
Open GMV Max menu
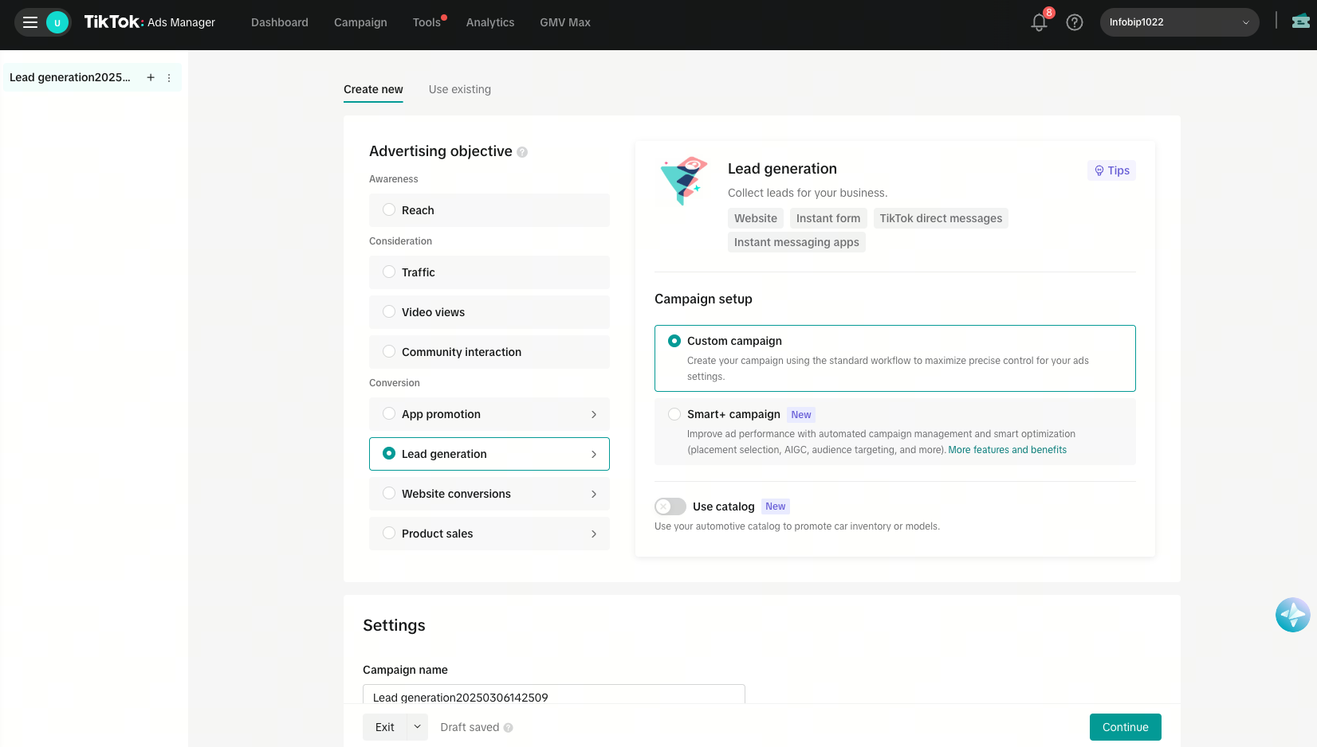[x=565, y=22]
